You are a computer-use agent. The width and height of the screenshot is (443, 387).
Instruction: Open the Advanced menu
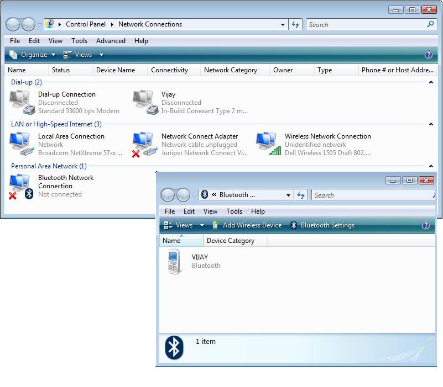[x=111, y=41]
